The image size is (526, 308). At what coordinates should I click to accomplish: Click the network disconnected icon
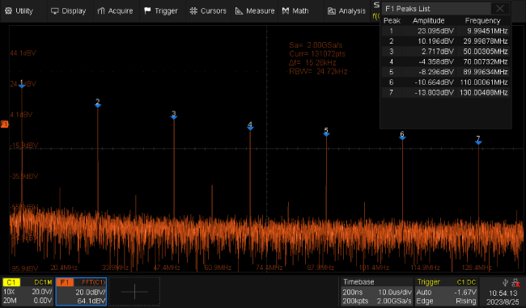(x=516, y=283)
